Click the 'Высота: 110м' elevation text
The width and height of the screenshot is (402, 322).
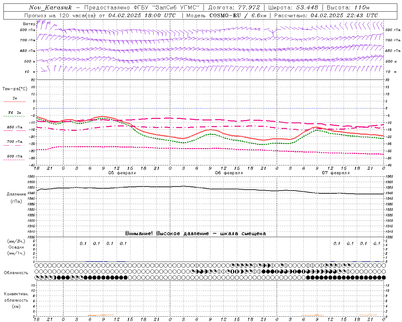tap(348, 8)
